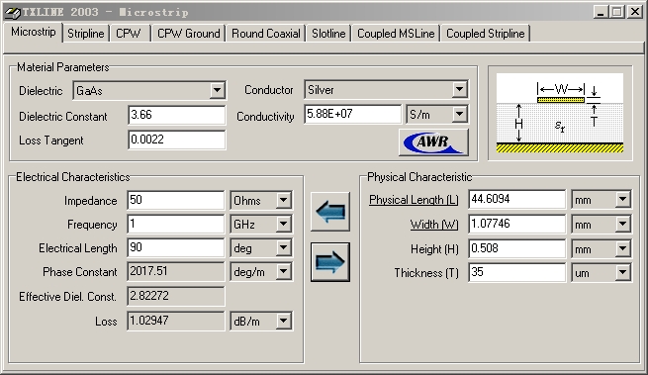The width and height of the screenshot is (648, 375).
Task: Click the Height field showing 0.508
Action: tap(516, 248)
